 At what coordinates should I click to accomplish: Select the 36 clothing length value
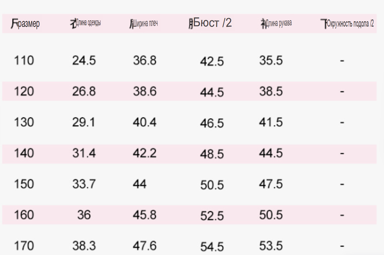[x=84, y=215]
